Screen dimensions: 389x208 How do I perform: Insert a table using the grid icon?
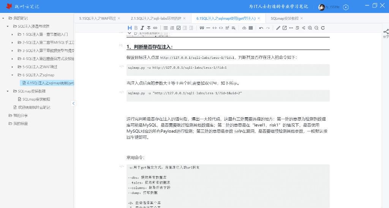coord(251,28)
